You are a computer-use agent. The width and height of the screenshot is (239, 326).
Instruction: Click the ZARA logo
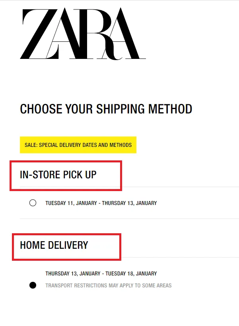point(82,33)
